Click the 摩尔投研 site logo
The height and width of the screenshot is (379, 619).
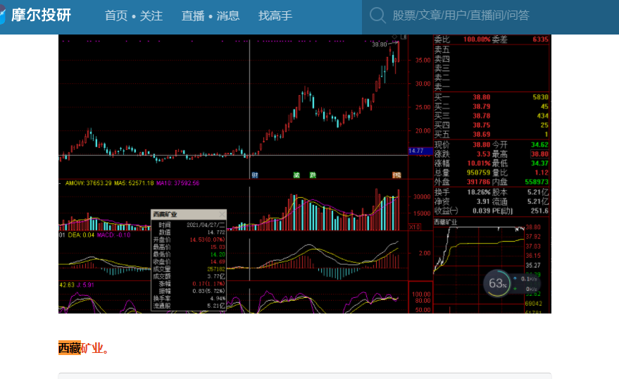(x=35, y=15)
